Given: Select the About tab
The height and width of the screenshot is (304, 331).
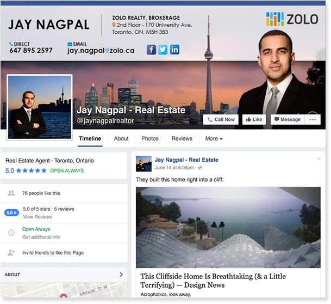Looking at the screenshot, I should (x=121, y=138).
